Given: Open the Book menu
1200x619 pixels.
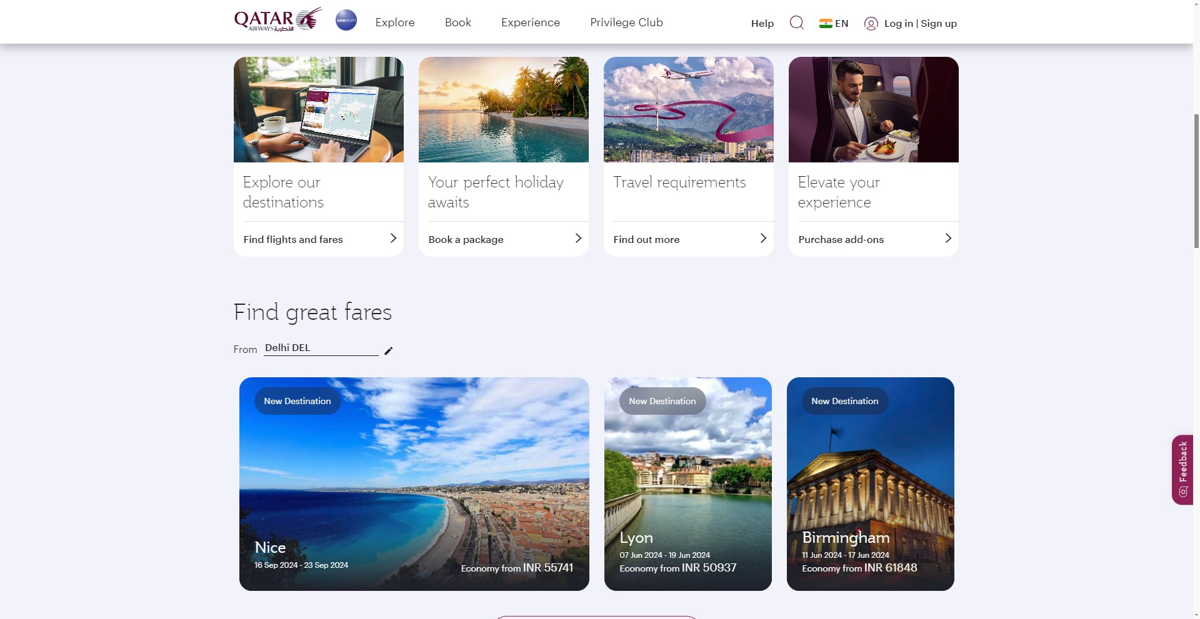Looking at the screenshot, I should click(457, 22).
